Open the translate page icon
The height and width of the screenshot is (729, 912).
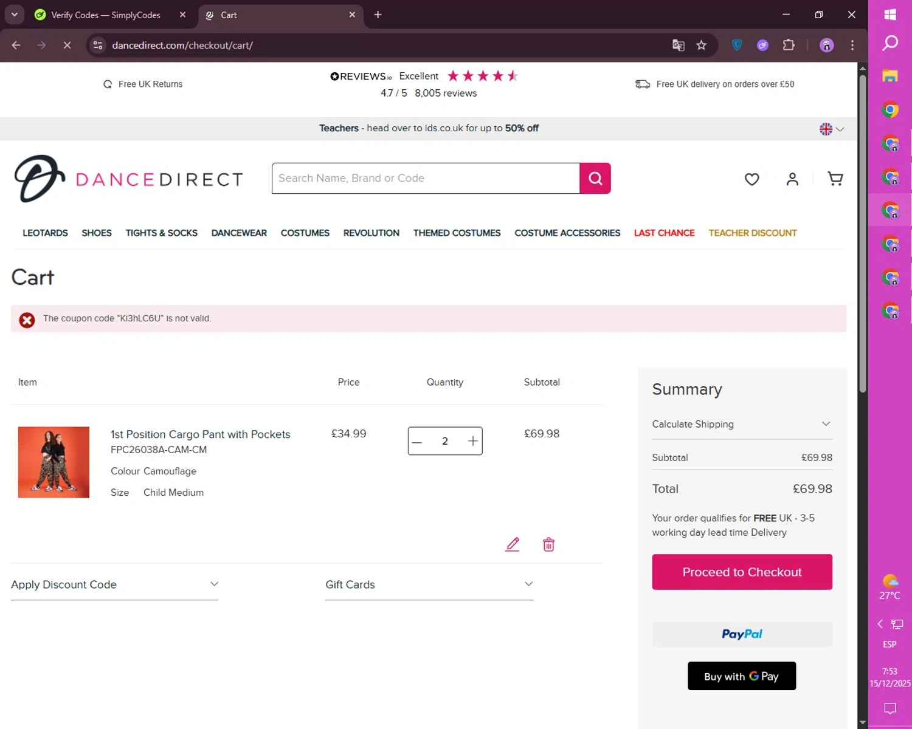tap(678, 45)
